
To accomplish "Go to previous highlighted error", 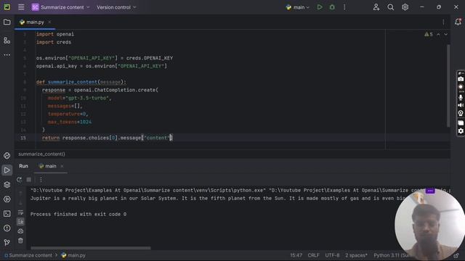I will coord(438,34).
